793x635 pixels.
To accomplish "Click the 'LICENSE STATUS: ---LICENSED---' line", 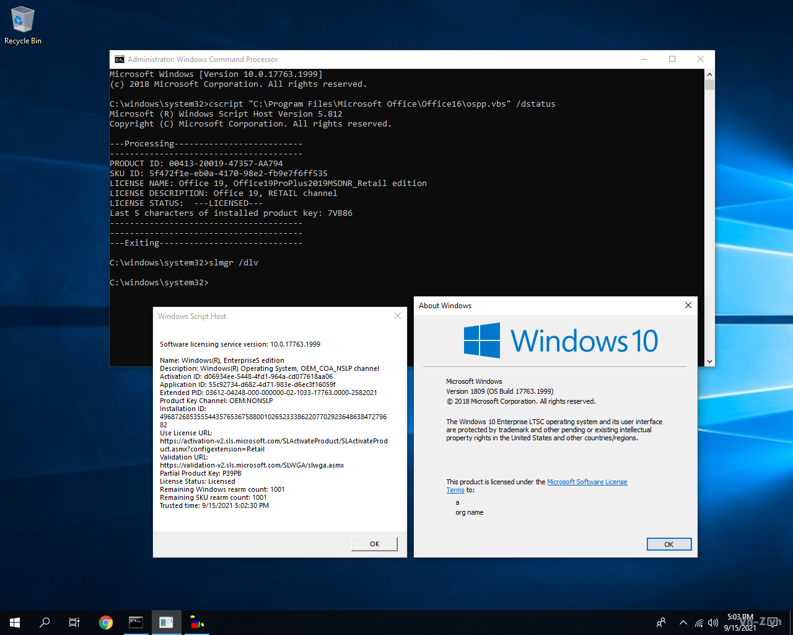I will (x=186, y=203).
